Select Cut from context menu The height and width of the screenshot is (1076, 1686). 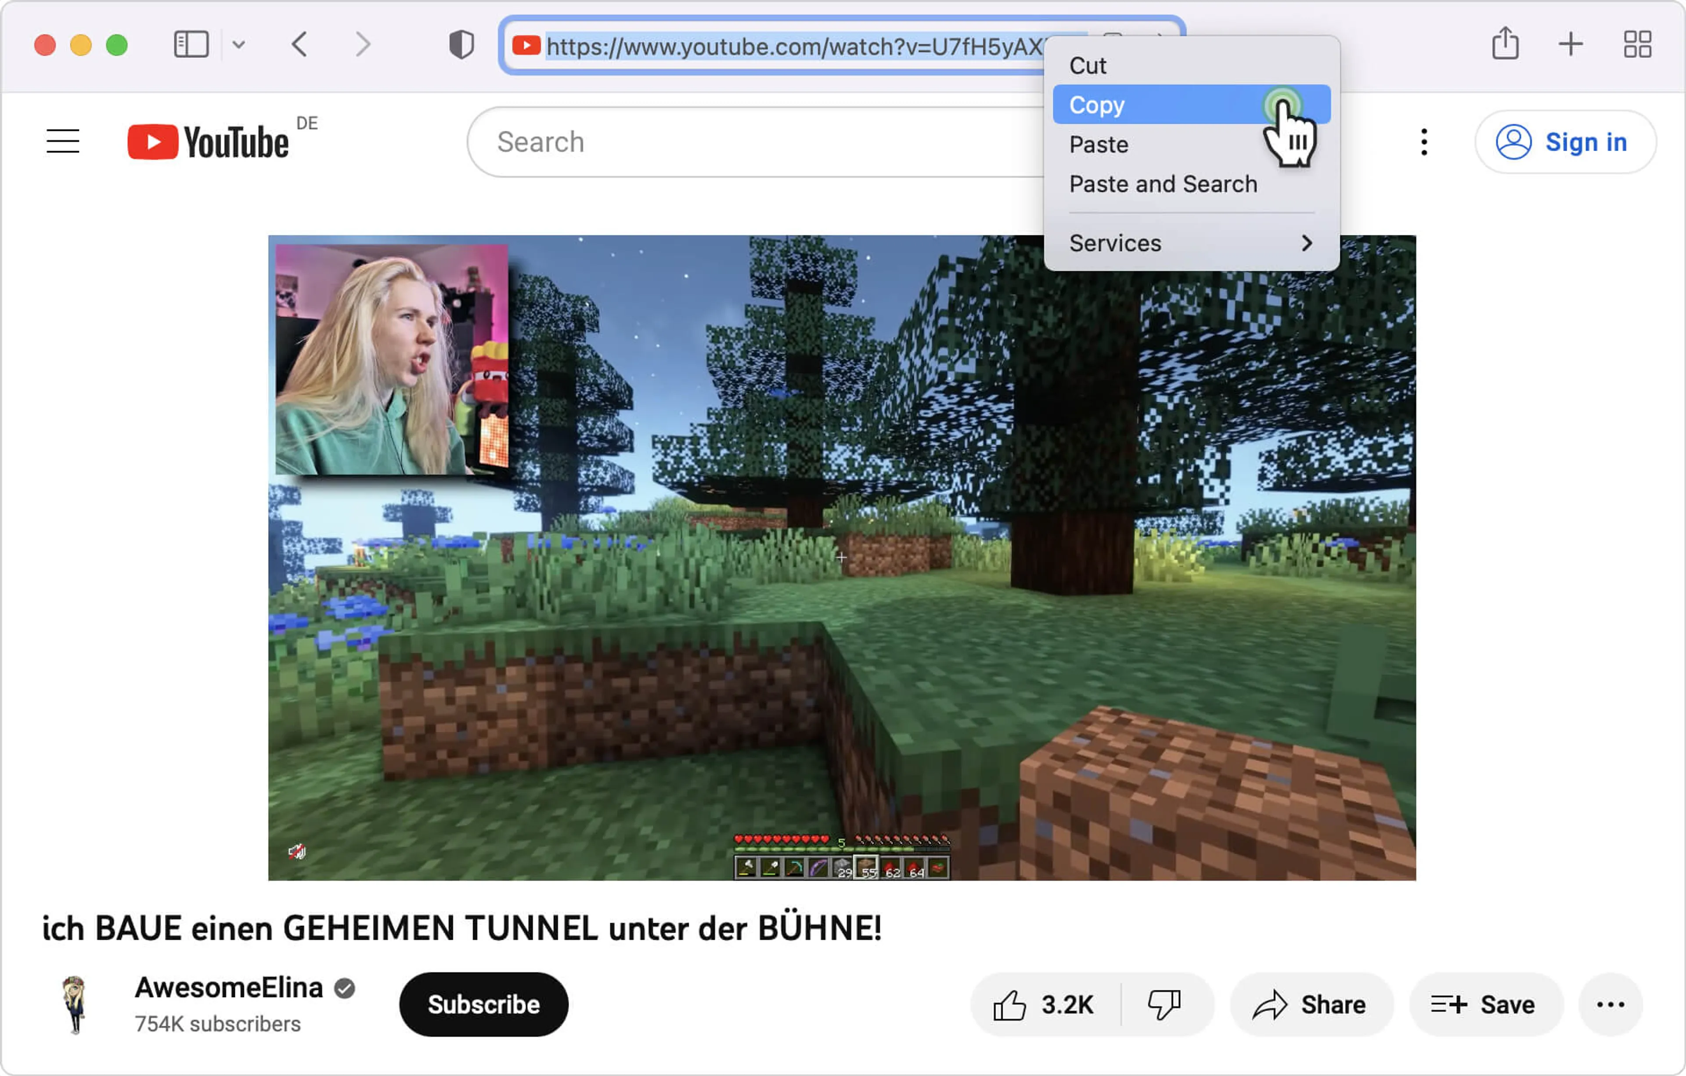(x=1088, y=66)
